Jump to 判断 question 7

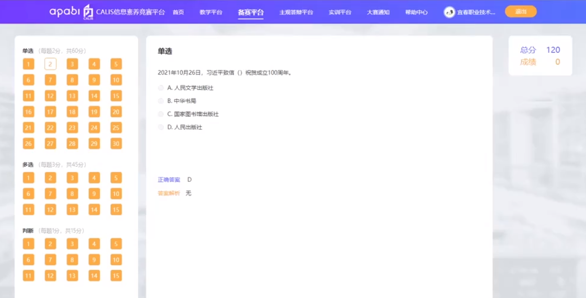click(x=50, y=260)
